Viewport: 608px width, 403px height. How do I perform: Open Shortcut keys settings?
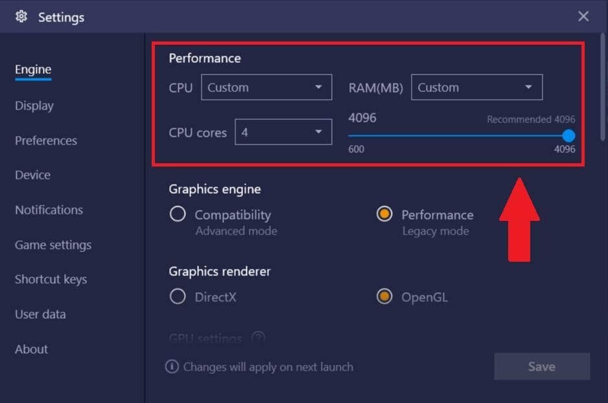pos(51,279)
